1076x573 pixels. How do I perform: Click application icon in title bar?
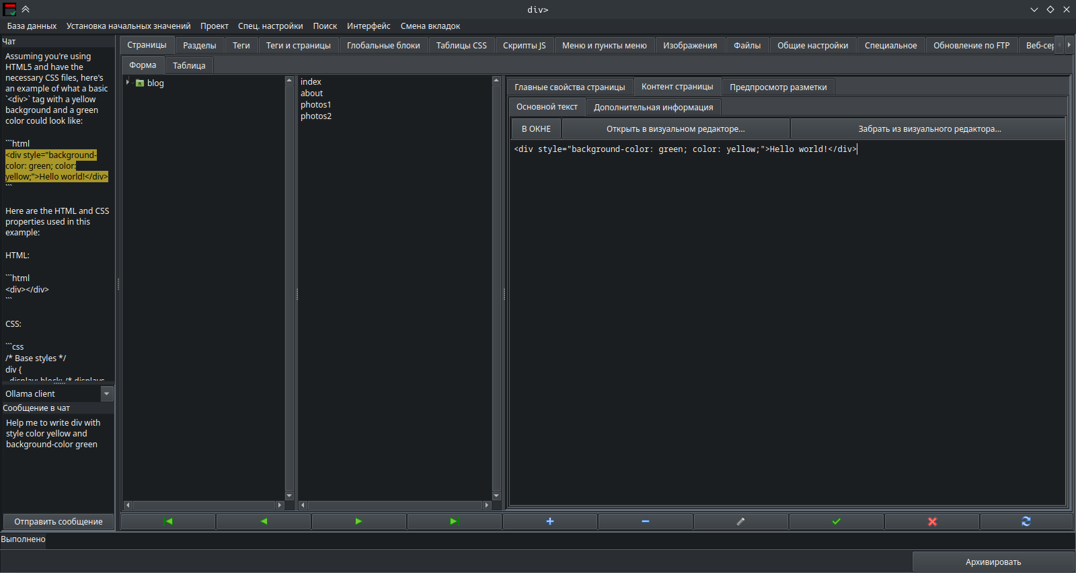click(x=9, y=9)
